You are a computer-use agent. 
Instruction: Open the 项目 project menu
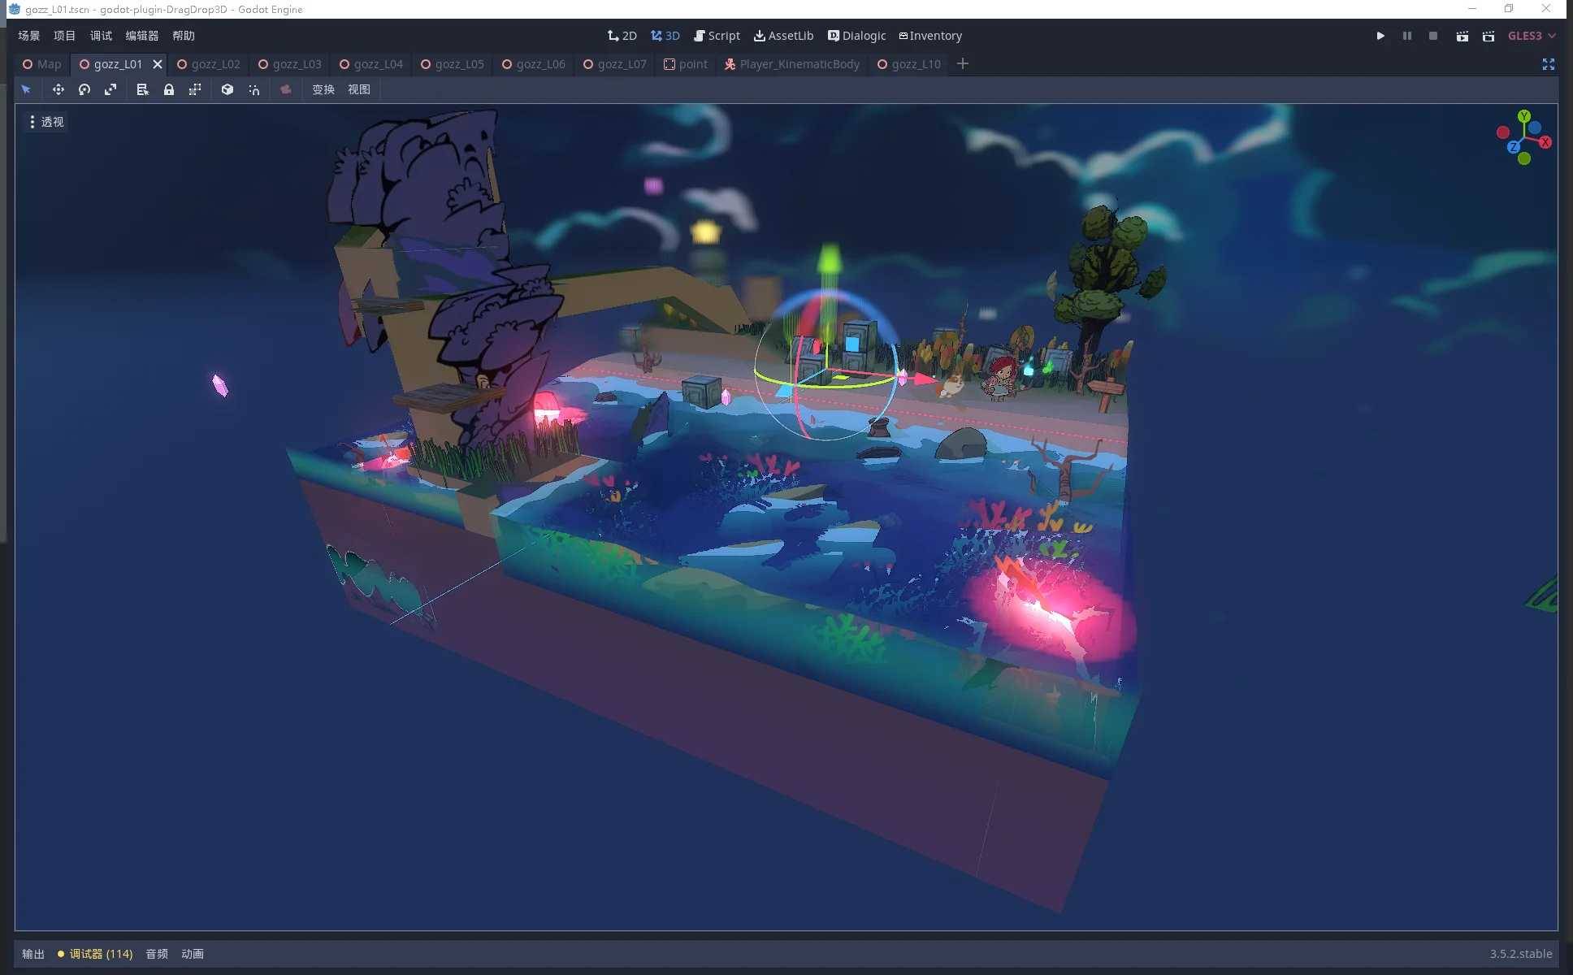(x=64, y=36)
